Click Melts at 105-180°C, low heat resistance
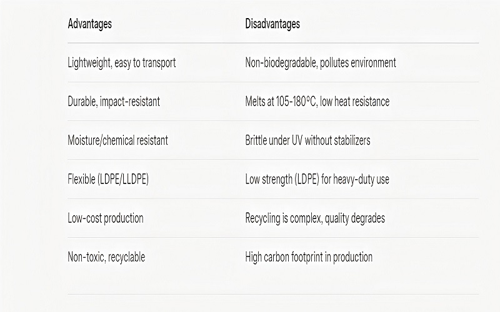500x312 pixels. click(317, 102)
